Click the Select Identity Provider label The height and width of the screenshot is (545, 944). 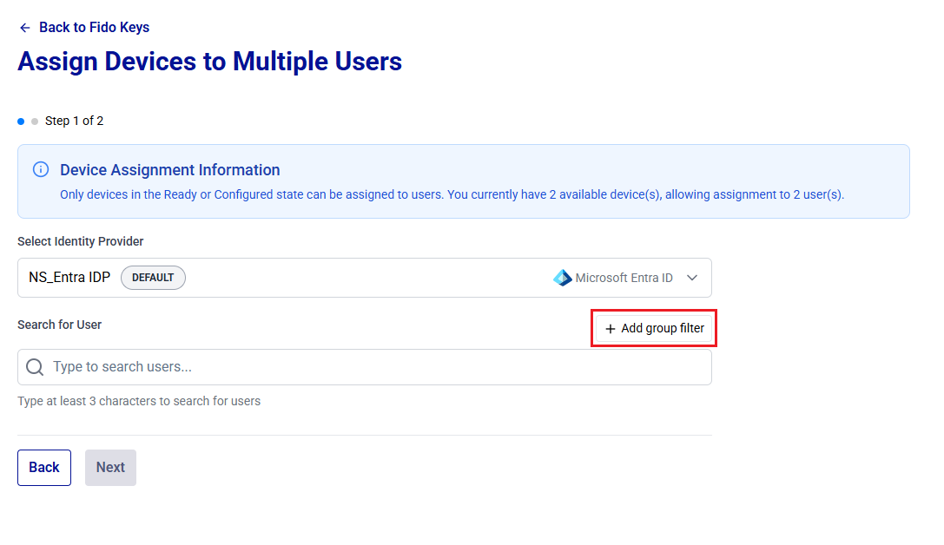81,241
